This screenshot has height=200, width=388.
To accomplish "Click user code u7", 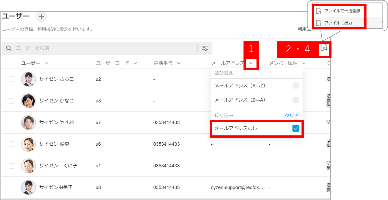I will pyautogui.click(x=98, y=122).
